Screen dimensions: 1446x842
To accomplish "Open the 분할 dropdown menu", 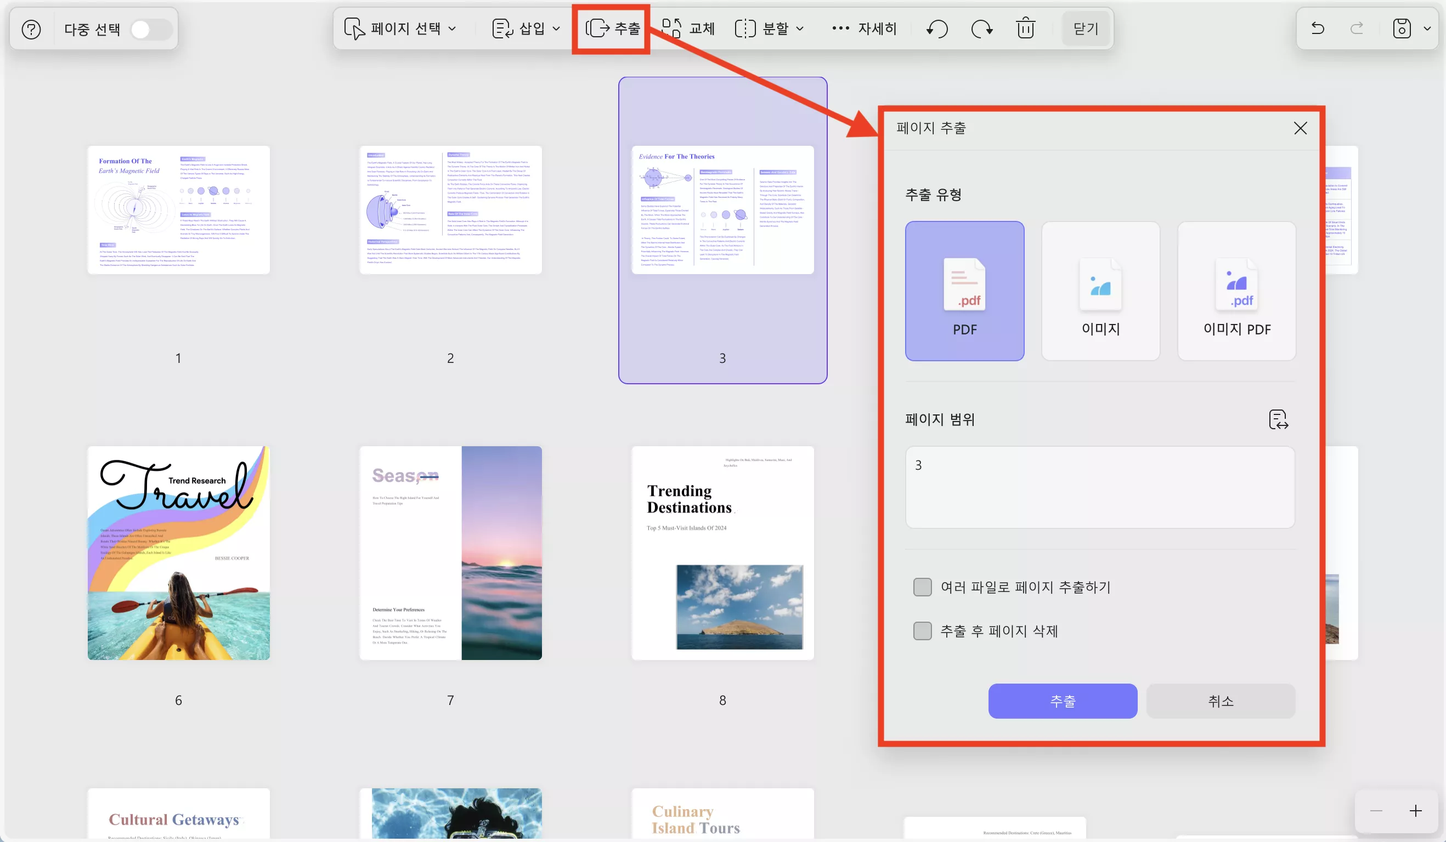I will coord(769,28).
